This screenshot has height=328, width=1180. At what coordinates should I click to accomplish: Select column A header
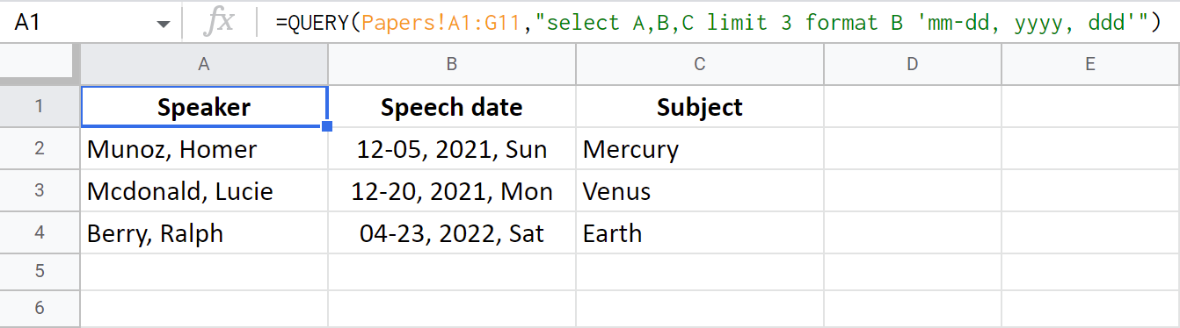pyautogui.click(x=204, y=64)
